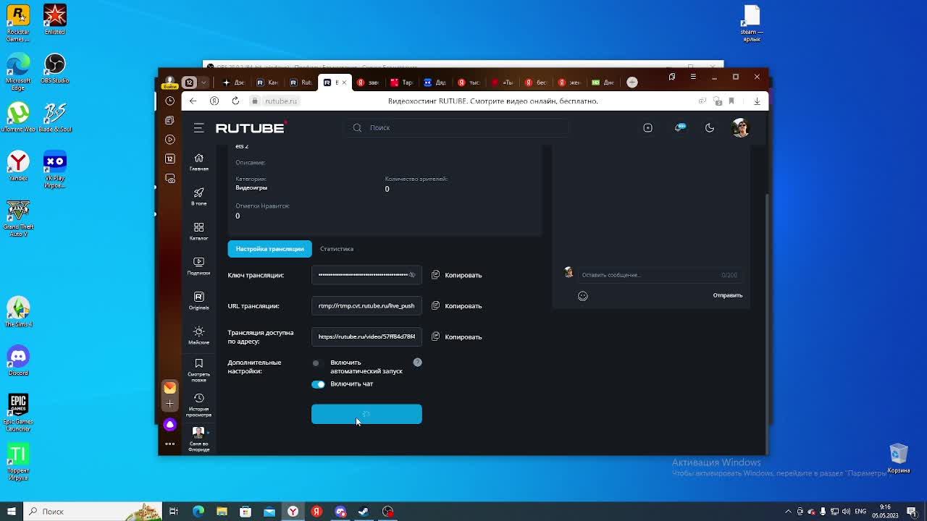
Task: Open Steam from taskbar
Action: coord(364,512)
